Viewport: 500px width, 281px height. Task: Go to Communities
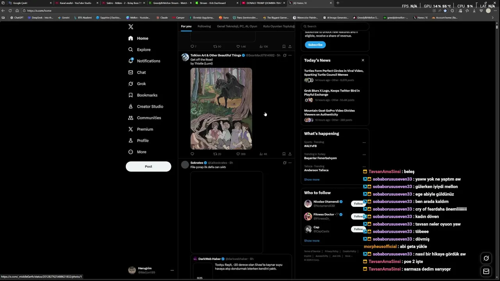click(x=145, y=117)
